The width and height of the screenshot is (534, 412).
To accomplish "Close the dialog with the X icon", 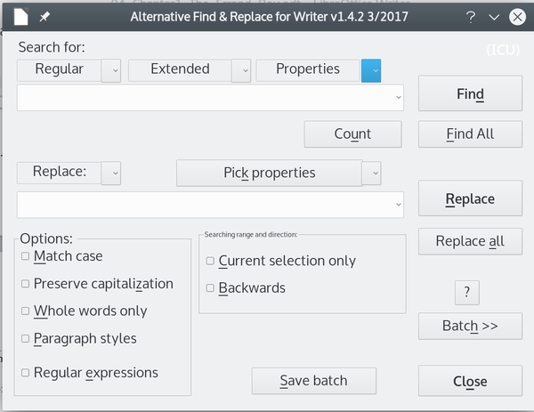I will [x=517, y=17].
